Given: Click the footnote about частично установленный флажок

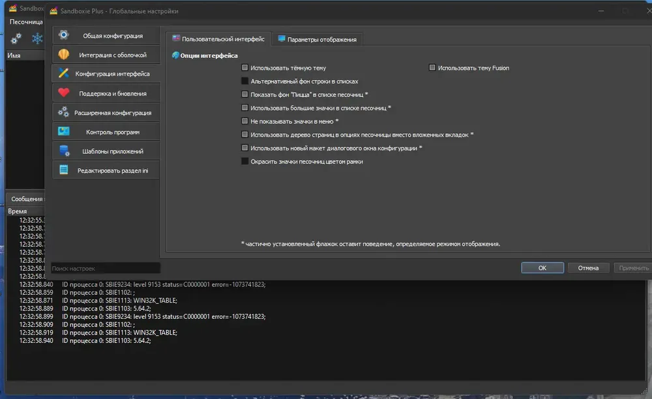Looking at the screenshot, I should [x=370, y=243].
